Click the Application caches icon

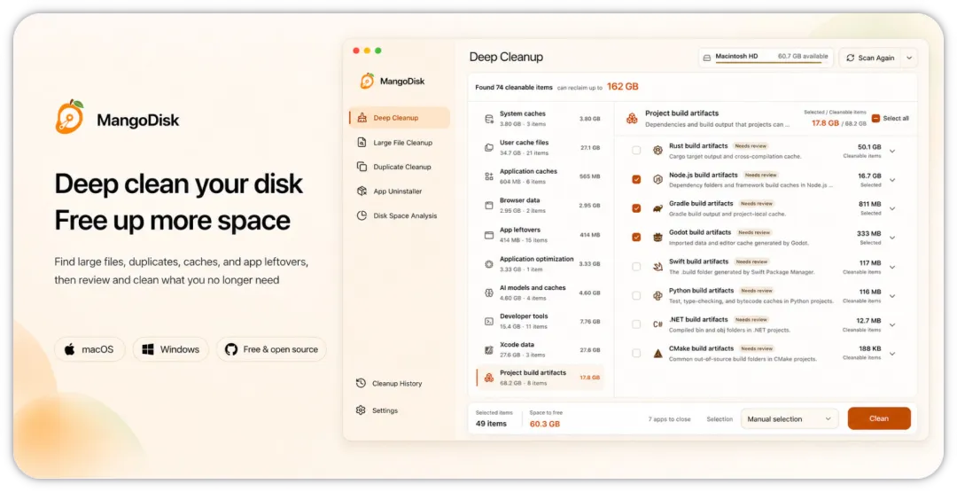click(489, 176)
